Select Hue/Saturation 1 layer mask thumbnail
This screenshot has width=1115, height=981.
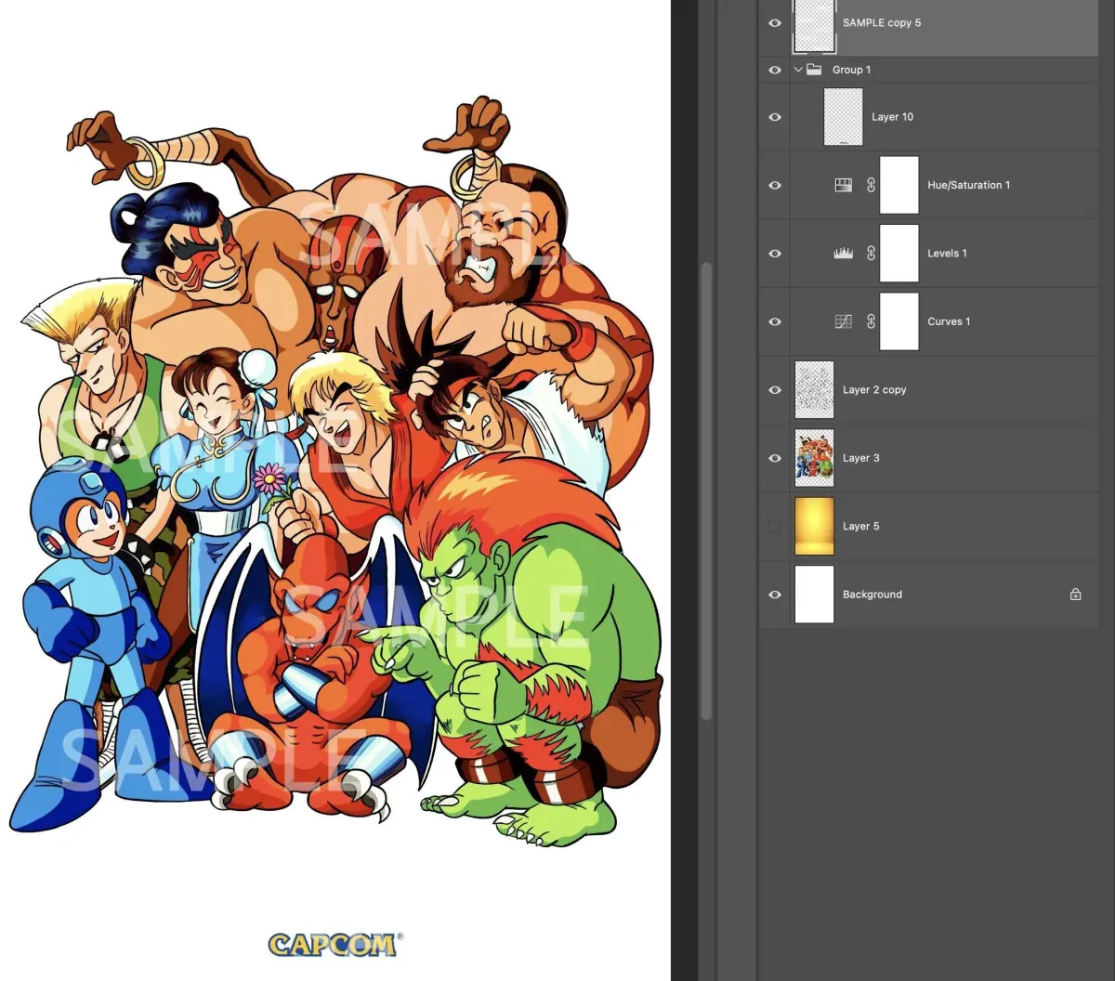click(899, 185)
